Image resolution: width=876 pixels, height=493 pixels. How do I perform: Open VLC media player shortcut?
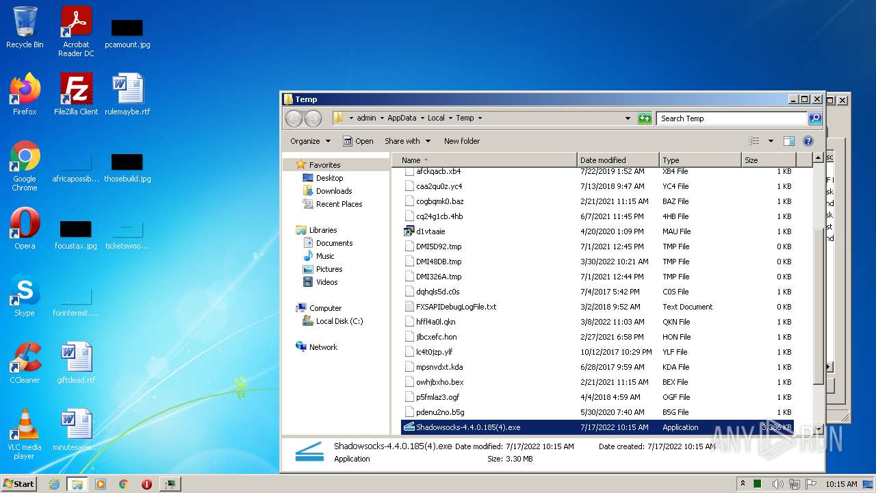25,434
